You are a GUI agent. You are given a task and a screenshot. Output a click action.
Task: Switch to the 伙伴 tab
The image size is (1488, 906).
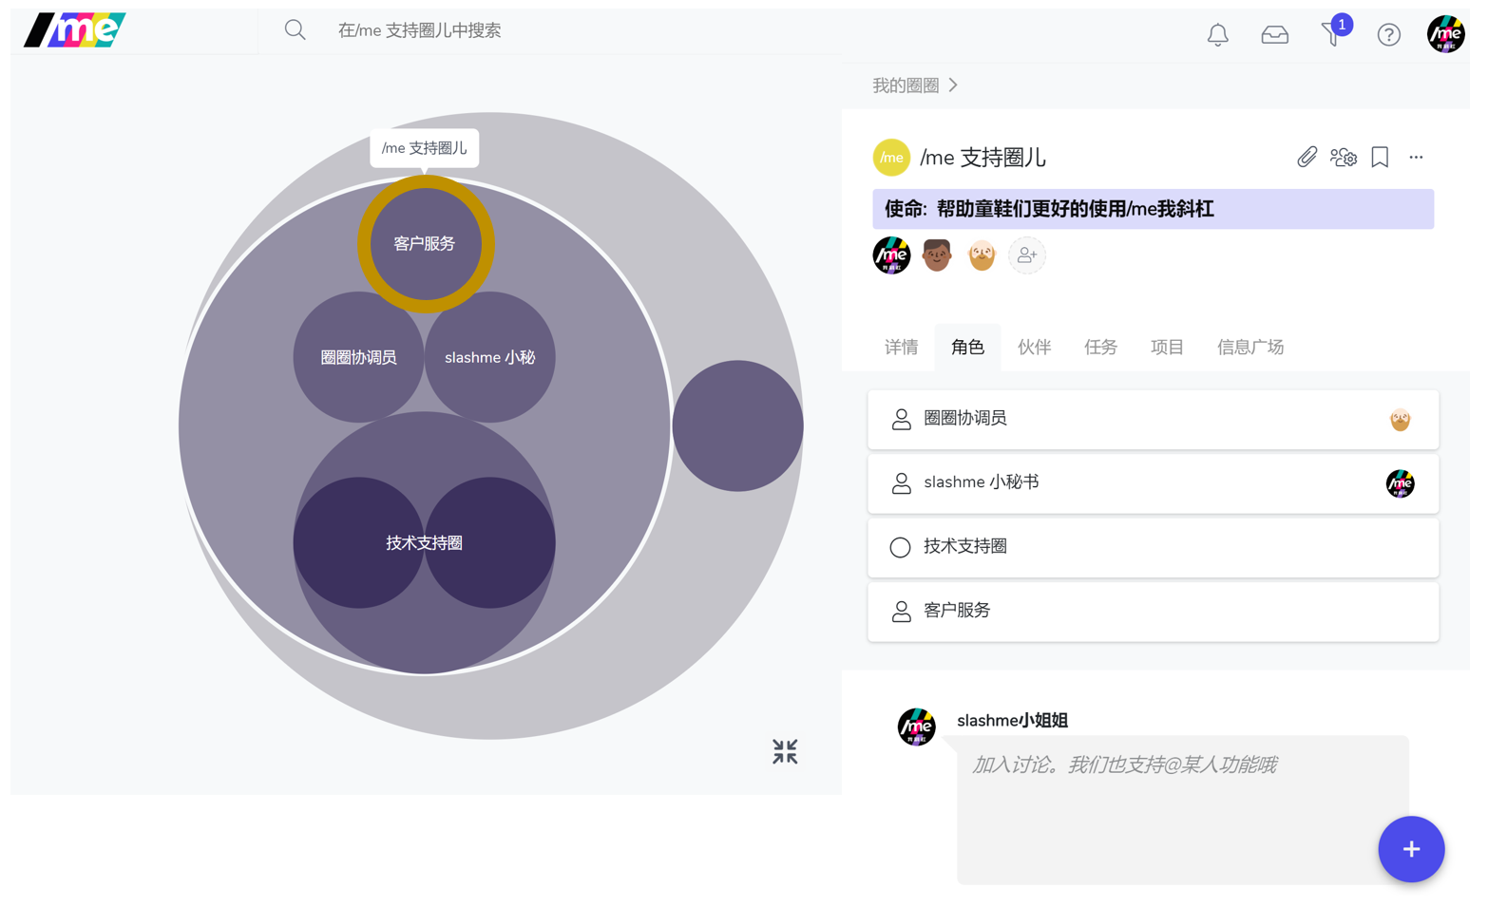(x=1034, y=348)
